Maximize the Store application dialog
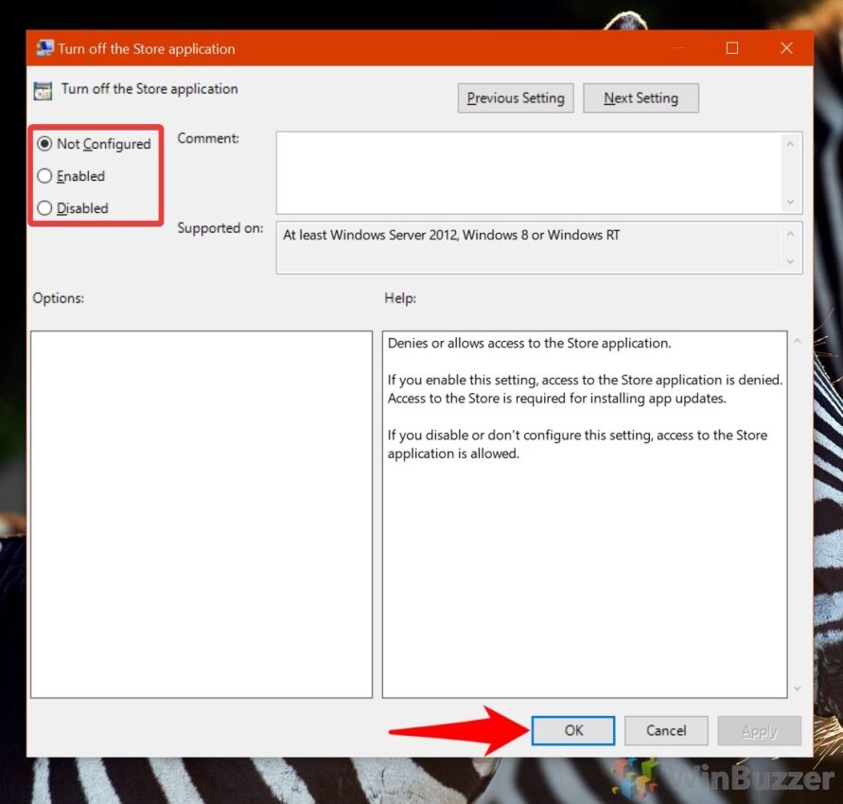Screen dimensions: 843x804 point(731,48)
